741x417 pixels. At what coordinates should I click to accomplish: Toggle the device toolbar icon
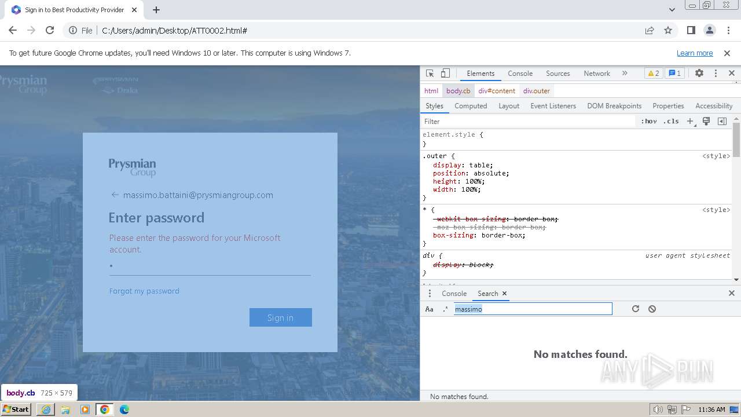point(445,74)
